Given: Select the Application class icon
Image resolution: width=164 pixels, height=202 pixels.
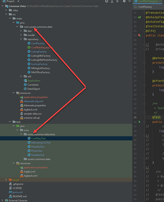Looking at the screenshot, I should 25,80.
